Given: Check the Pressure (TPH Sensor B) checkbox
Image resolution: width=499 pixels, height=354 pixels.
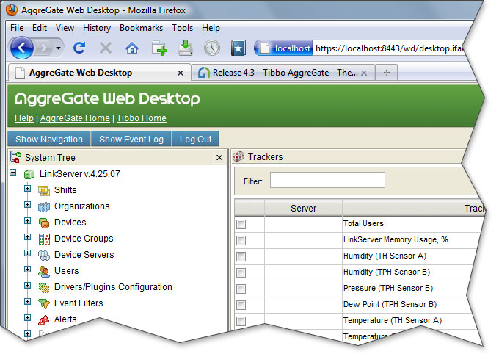Looking at the screenshot, I should pyautogui.click(x=241, y=289).
